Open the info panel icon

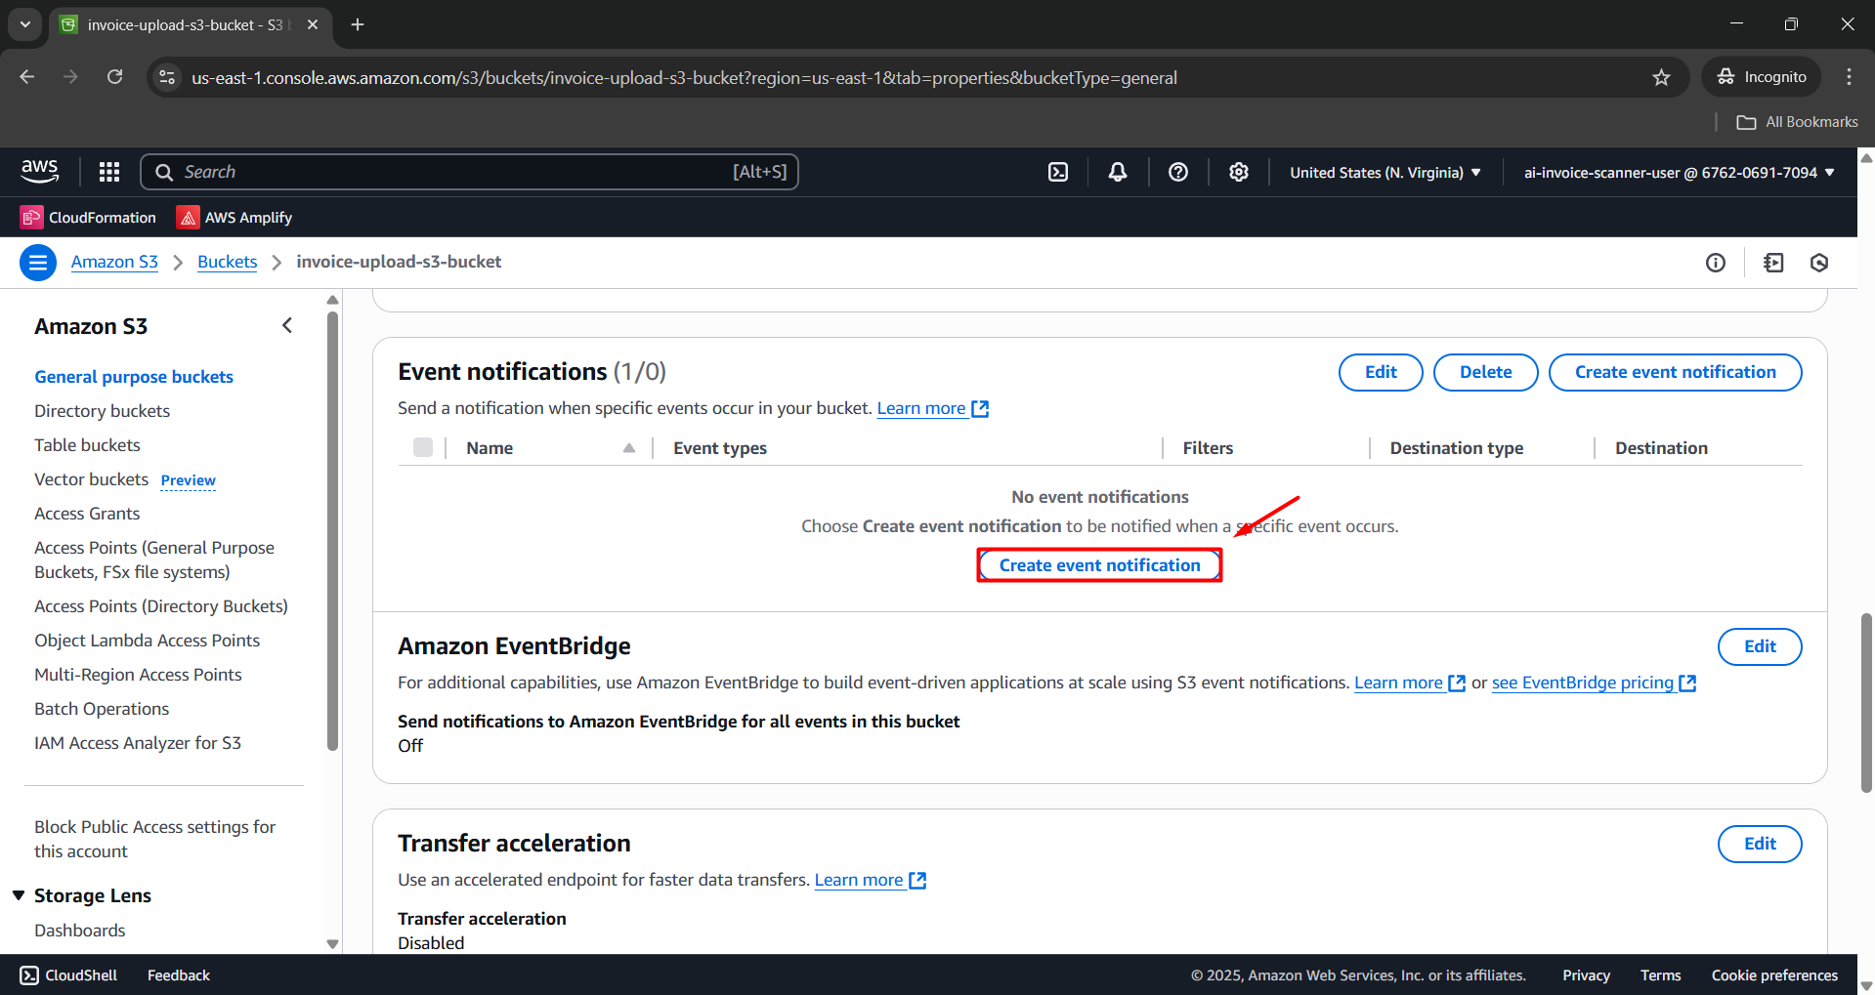point(1716,262)
